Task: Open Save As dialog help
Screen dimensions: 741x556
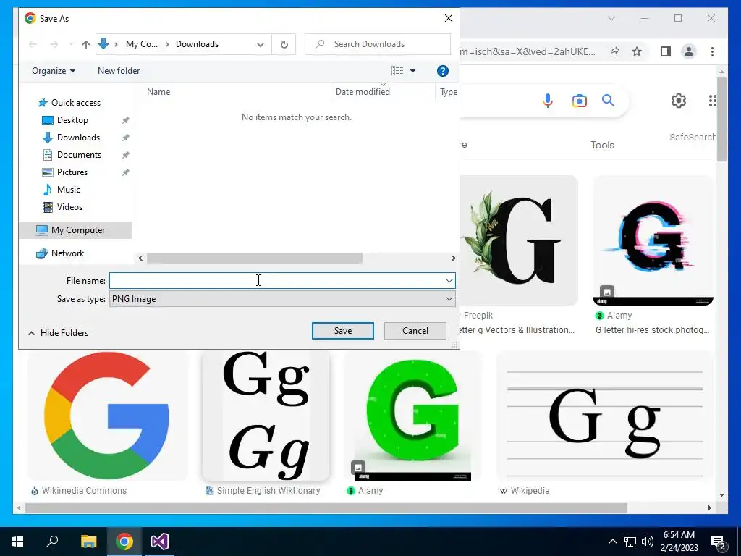Action: (x=442, y=71)
